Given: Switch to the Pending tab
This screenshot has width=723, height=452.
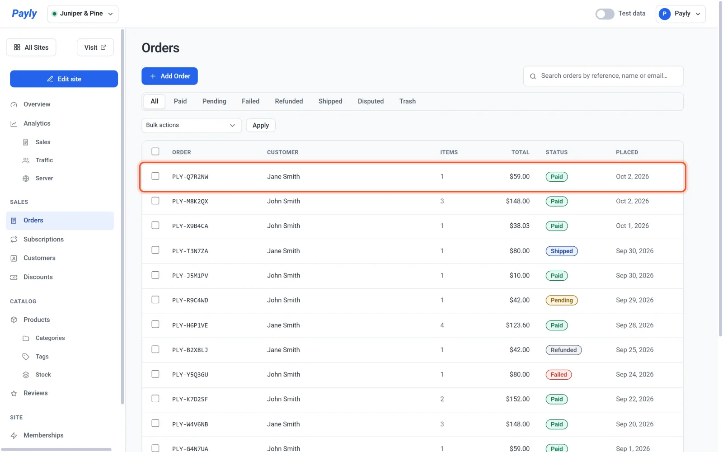Looking at the screenshot, I should click(x=214, y=101).
